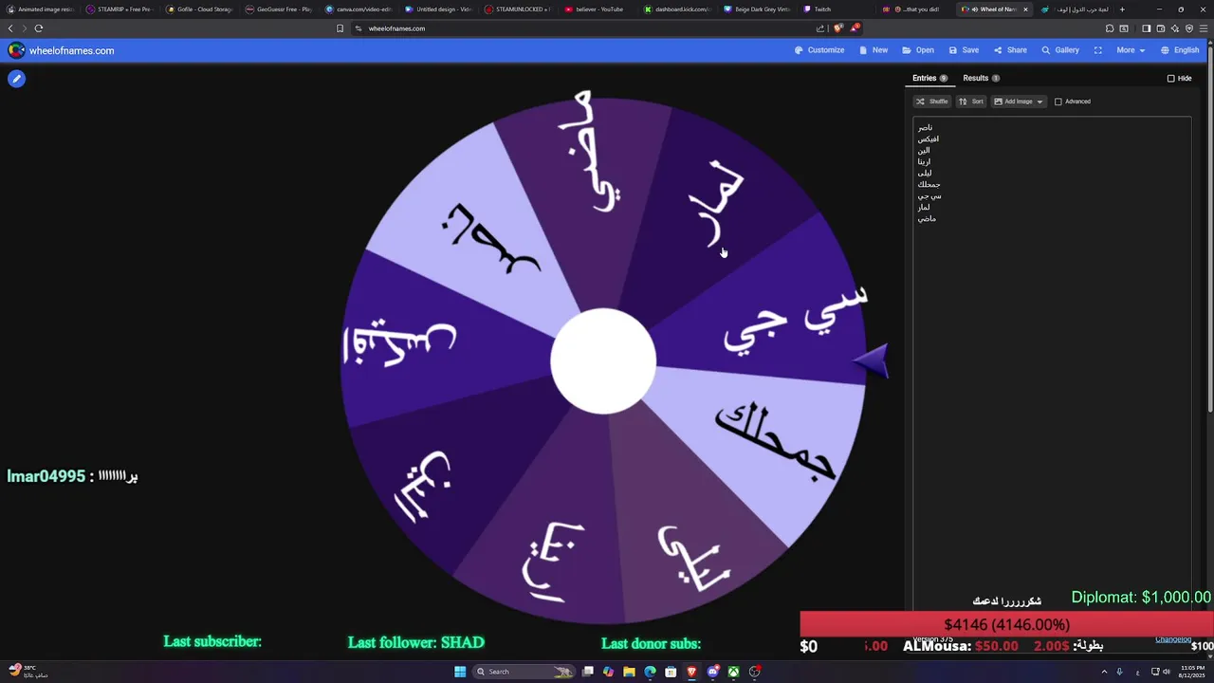Open the dashboard.kick.com tab
Screen dimensions: 1214x683
(x=676, y=9)
